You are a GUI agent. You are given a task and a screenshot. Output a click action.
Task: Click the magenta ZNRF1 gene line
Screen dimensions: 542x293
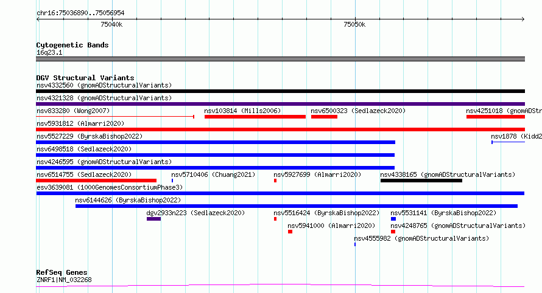tap(280, 286)
